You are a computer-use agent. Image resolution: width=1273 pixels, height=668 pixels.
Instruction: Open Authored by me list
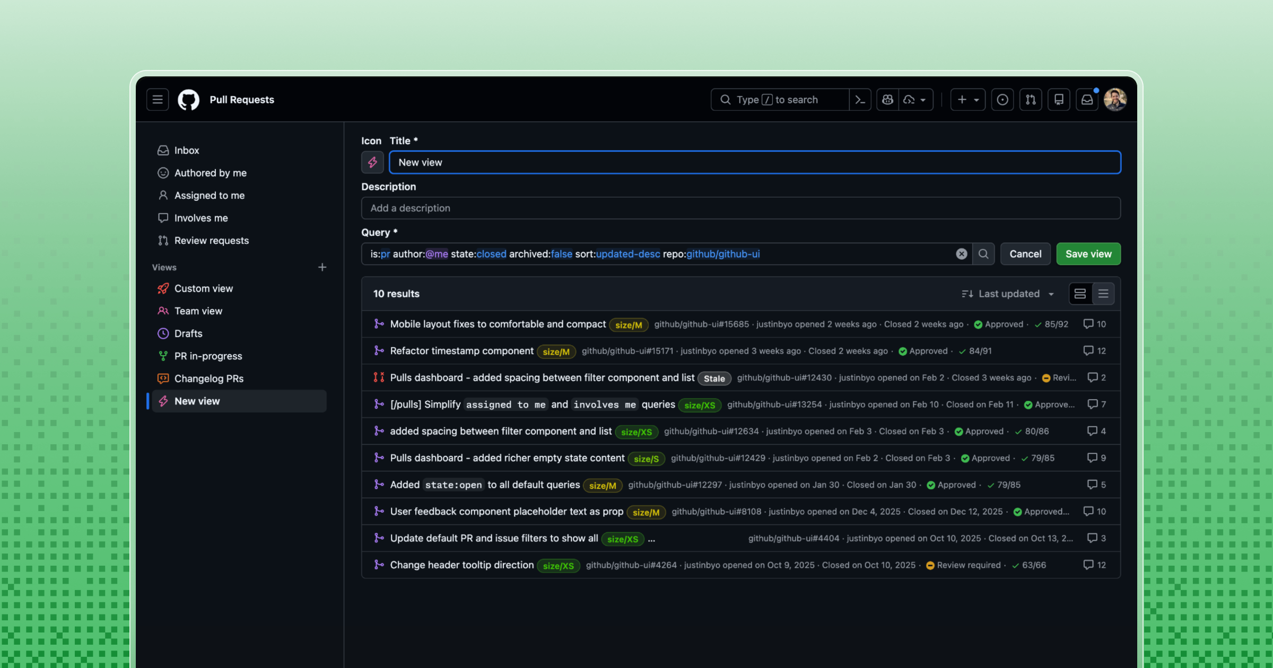coord(239,173)
